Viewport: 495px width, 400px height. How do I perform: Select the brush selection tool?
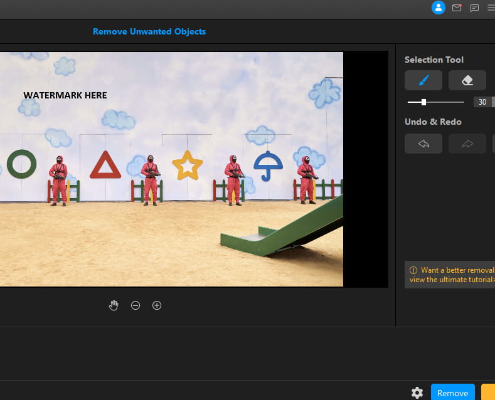click(423, 80)
